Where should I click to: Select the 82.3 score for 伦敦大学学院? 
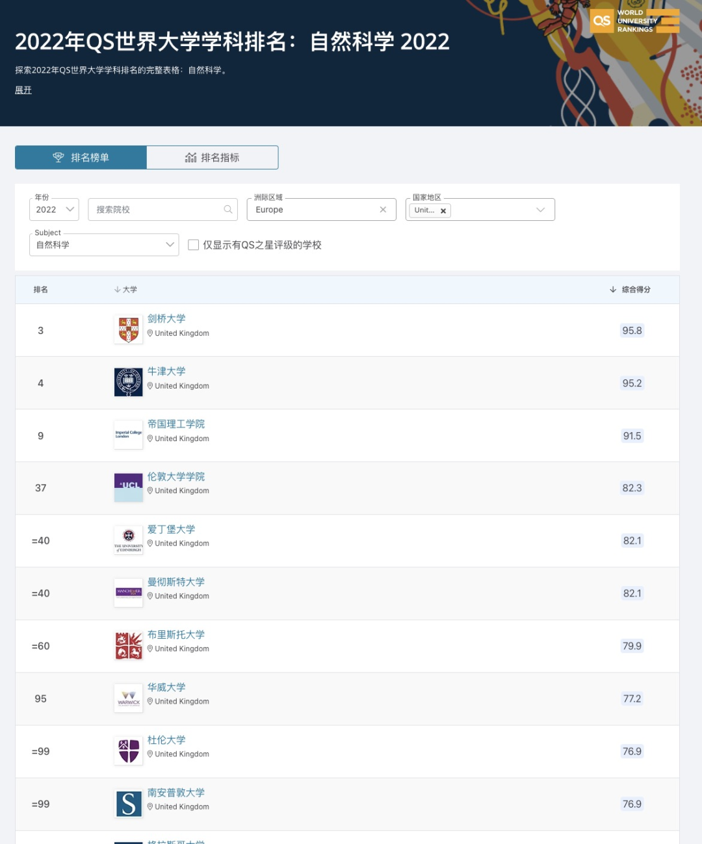point(632,488)
